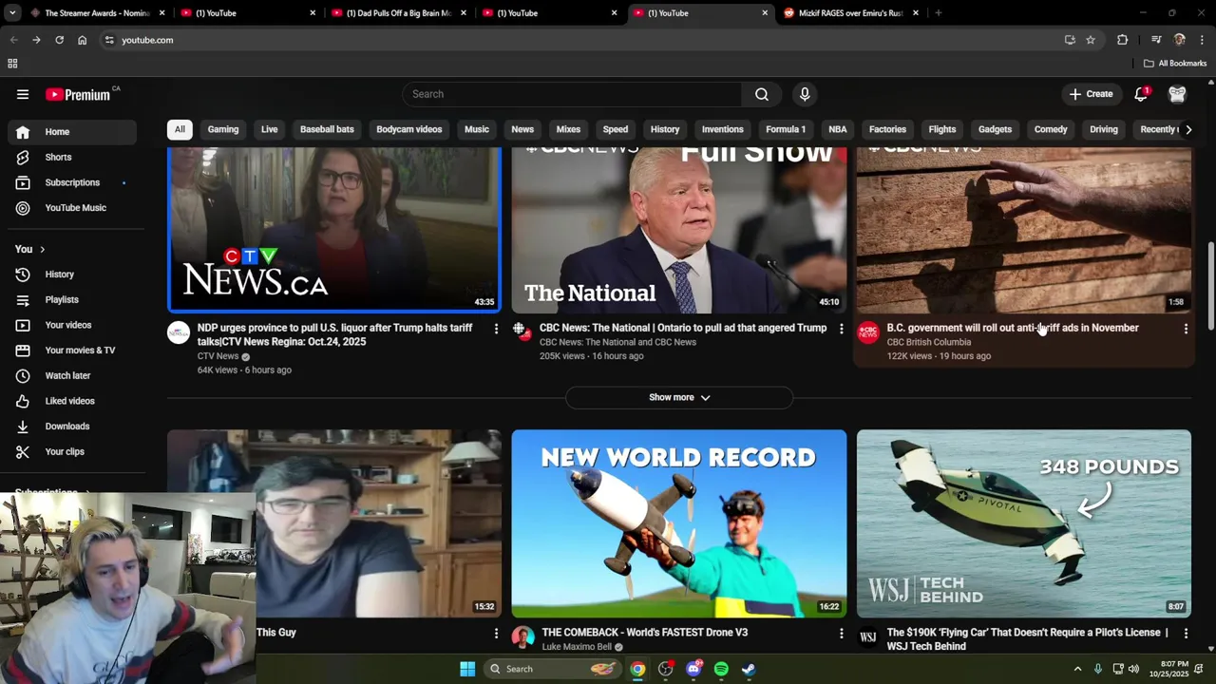The height and width of the screenshot is (684, 1216).
Task: Select the Baseball bats filter chip
Action: [x=327, y=129]
